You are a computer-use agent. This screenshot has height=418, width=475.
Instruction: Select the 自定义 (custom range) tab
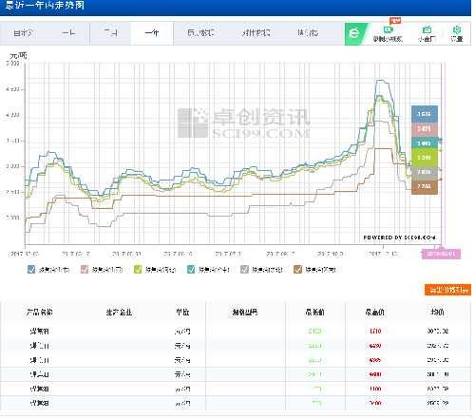(24, 33)
